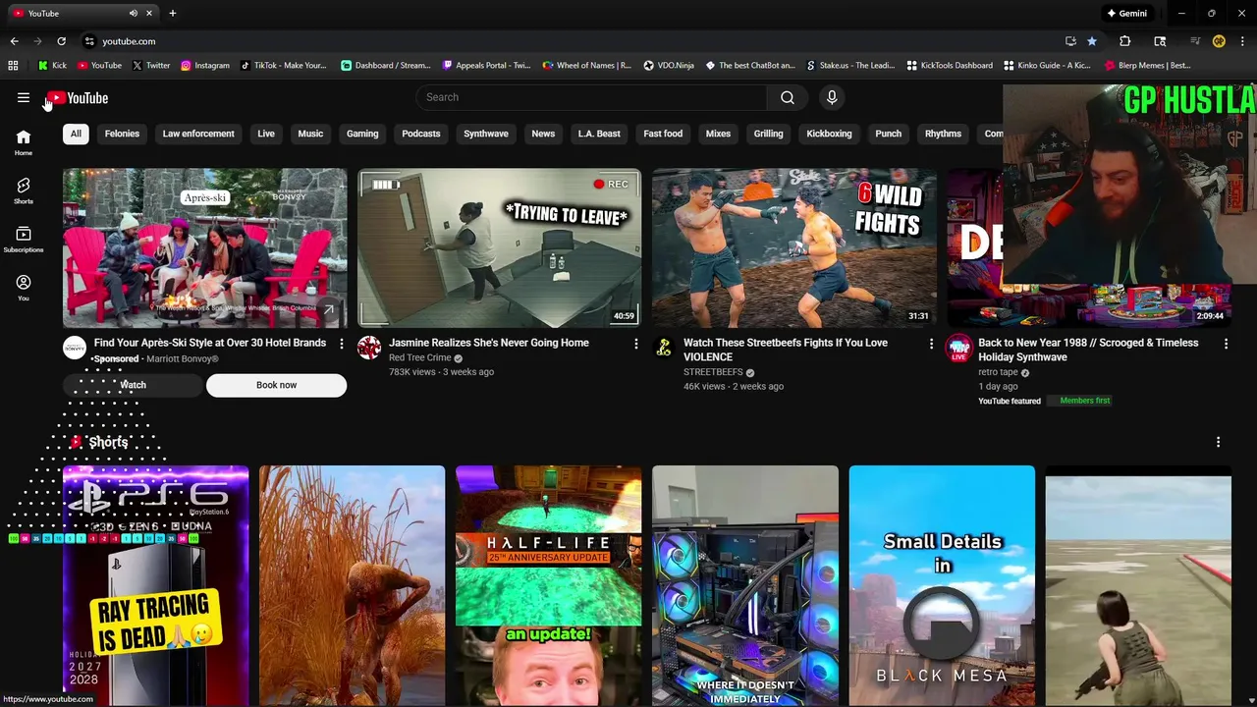Image resolution: width=1257 pixels, height=707 pixels.
Task: Select the All filter chip
Action: coord(76,134)
